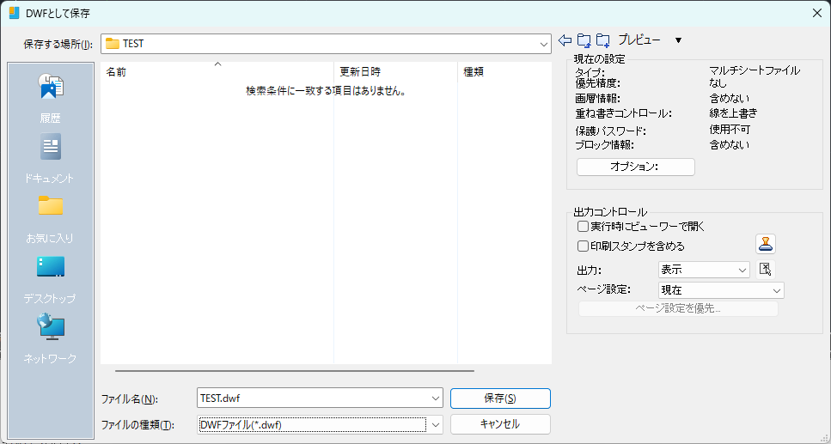Open the 履歴 (history) shortcut
The height and width of the screenshot is (444, 831).
click(x=51, y=98)
